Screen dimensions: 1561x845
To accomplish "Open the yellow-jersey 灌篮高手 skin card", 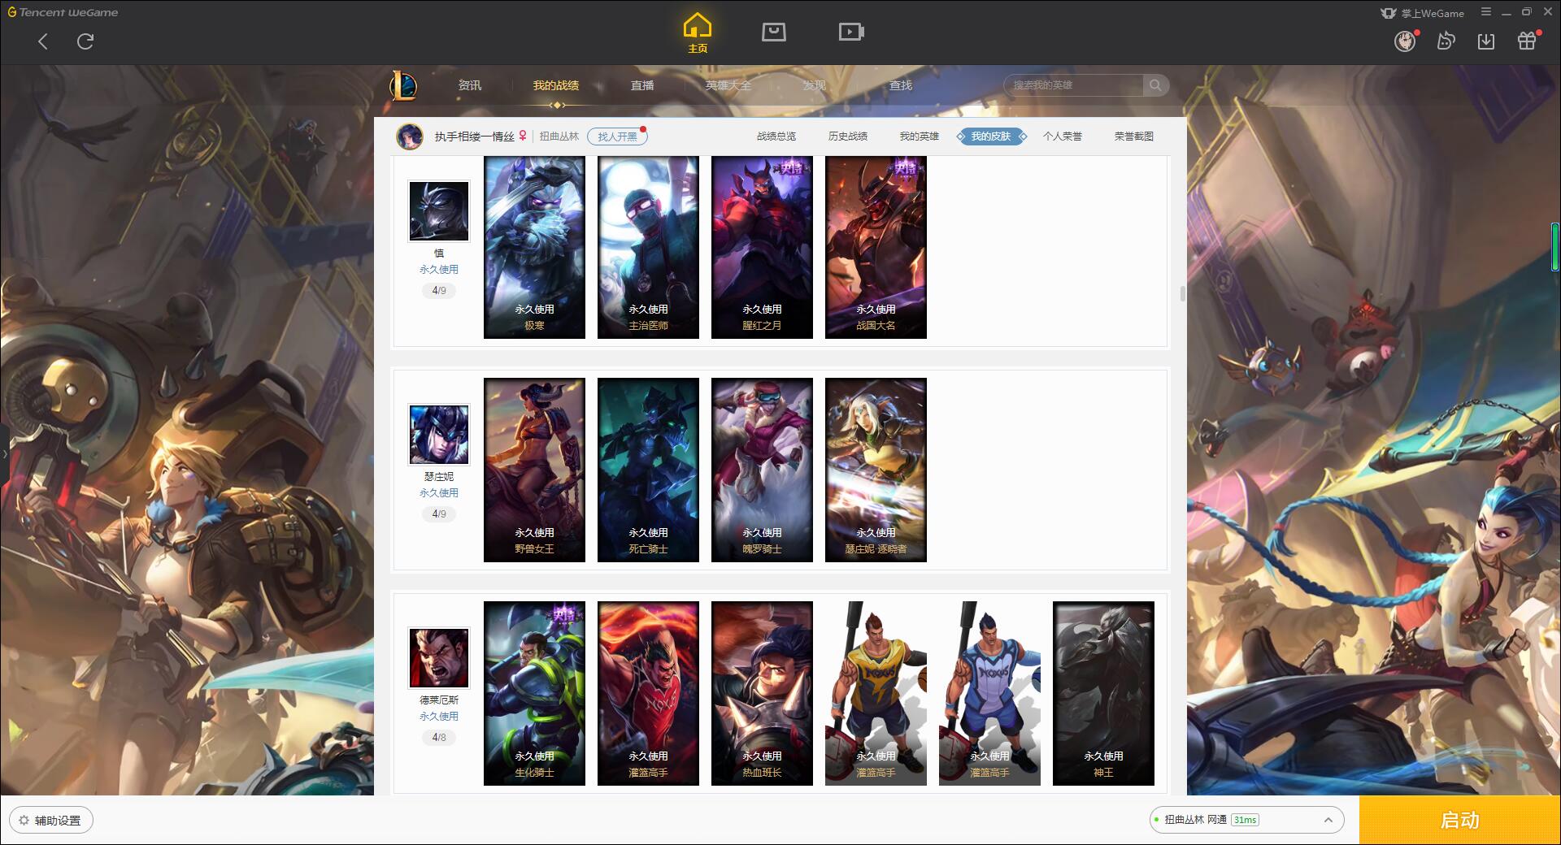I will pos(876,693).
